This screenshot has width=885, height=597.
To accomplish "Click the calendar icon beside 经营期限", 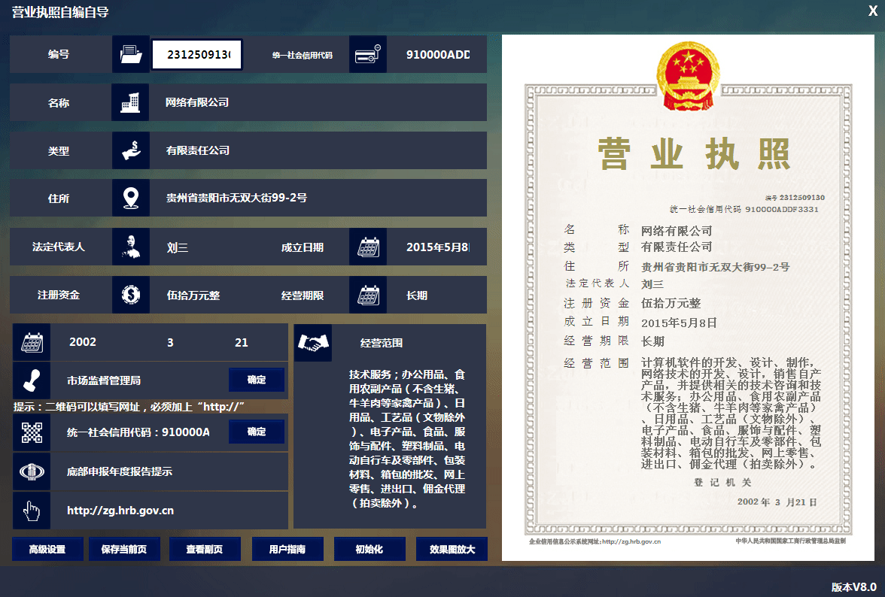I will click(367, 294).
